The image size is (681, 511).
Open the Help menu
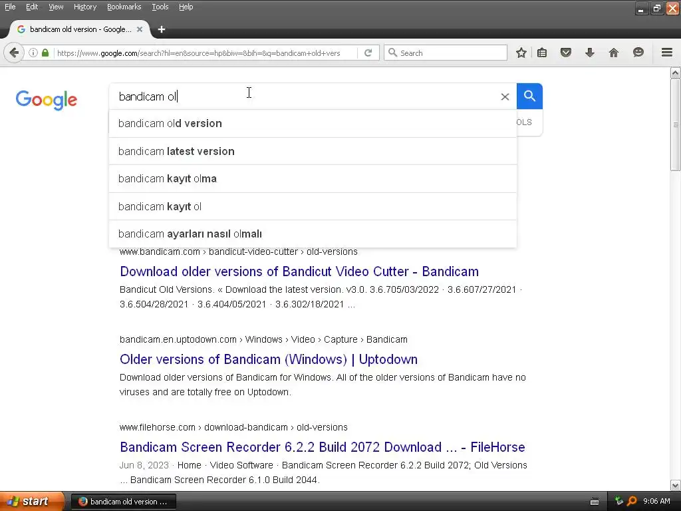[186, 7]
